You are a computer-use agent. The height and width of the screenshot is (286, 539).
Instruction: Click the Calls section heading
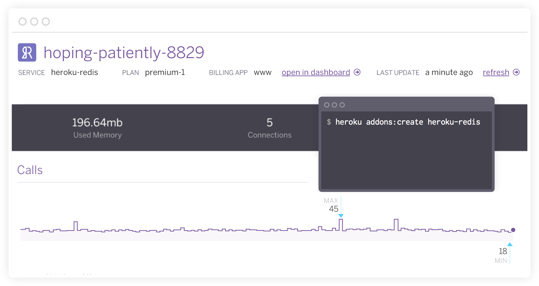[x=30, y=170]
